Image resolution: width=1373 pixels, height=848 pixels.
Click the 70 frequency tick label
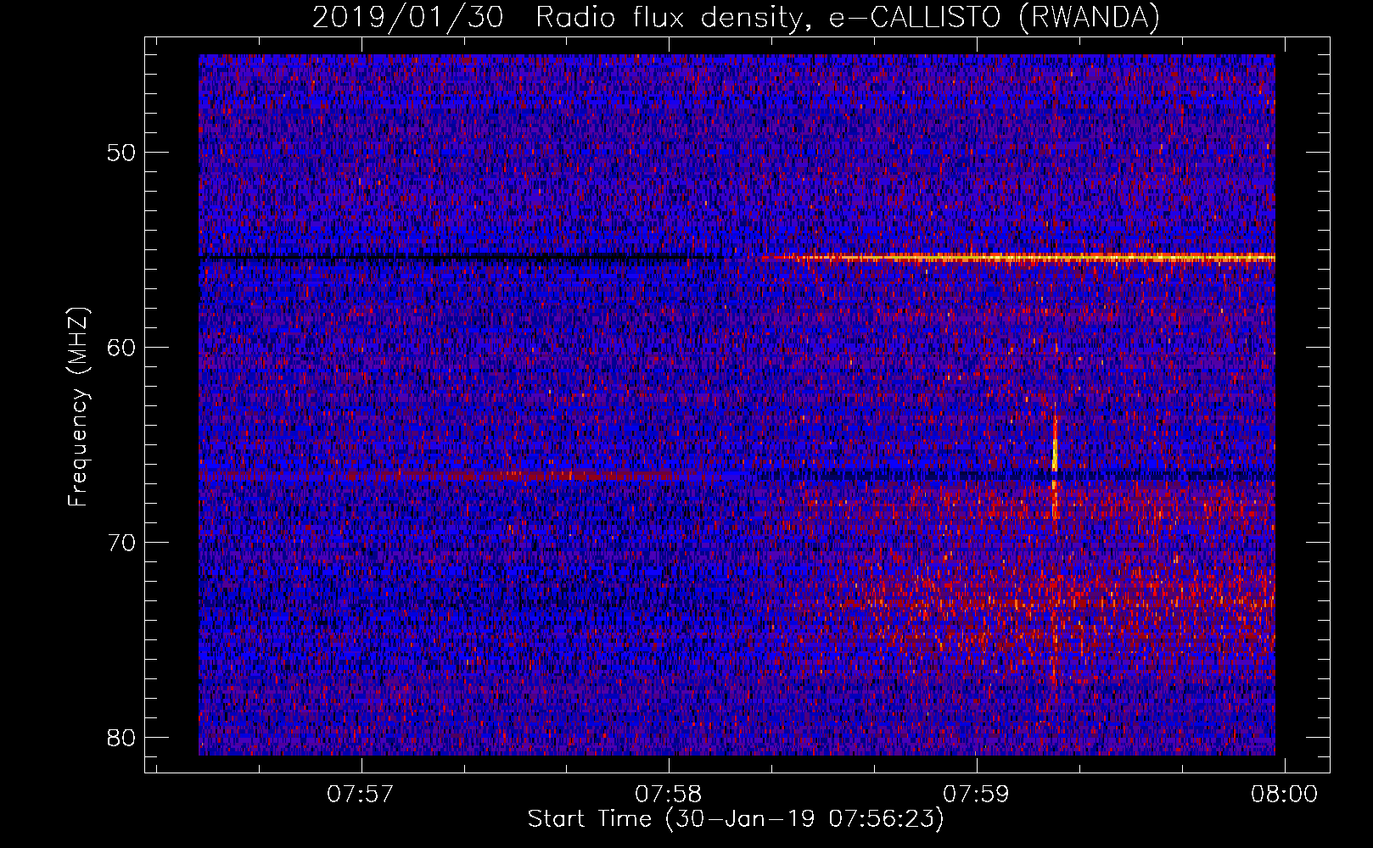[122, 543]
